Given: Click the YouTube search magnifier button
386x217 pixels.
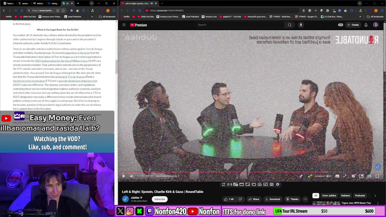Looking at the screenshot, I should [289, 25].
